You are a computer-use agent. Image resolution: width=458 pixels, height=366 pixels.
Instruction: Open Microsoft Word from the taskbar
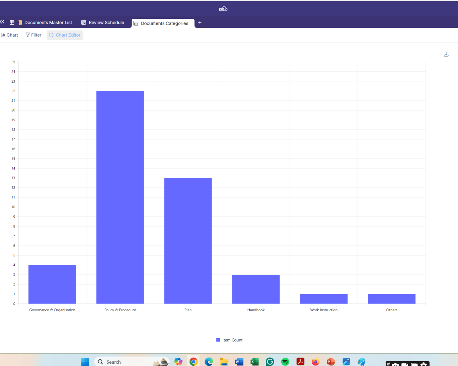click(x=239, y=362)
